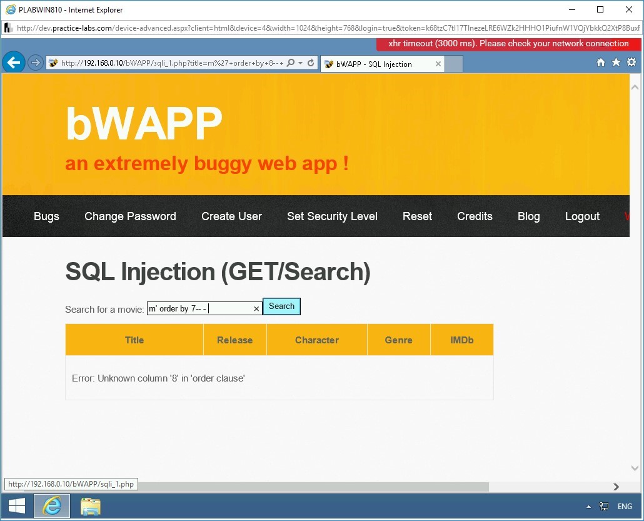This screenshot has height=521, width=644.
Task: Open the bWAPP Blog page
Action: 528,216
